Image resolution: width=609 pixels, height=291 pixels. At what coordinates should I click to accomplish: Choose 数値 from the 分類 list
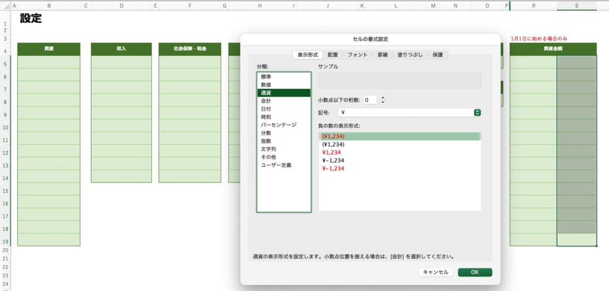pyautogui.click(x=266, y=85)
